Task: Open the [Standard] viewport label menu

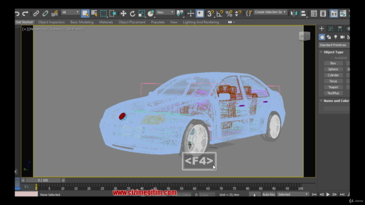Action: 56,29
